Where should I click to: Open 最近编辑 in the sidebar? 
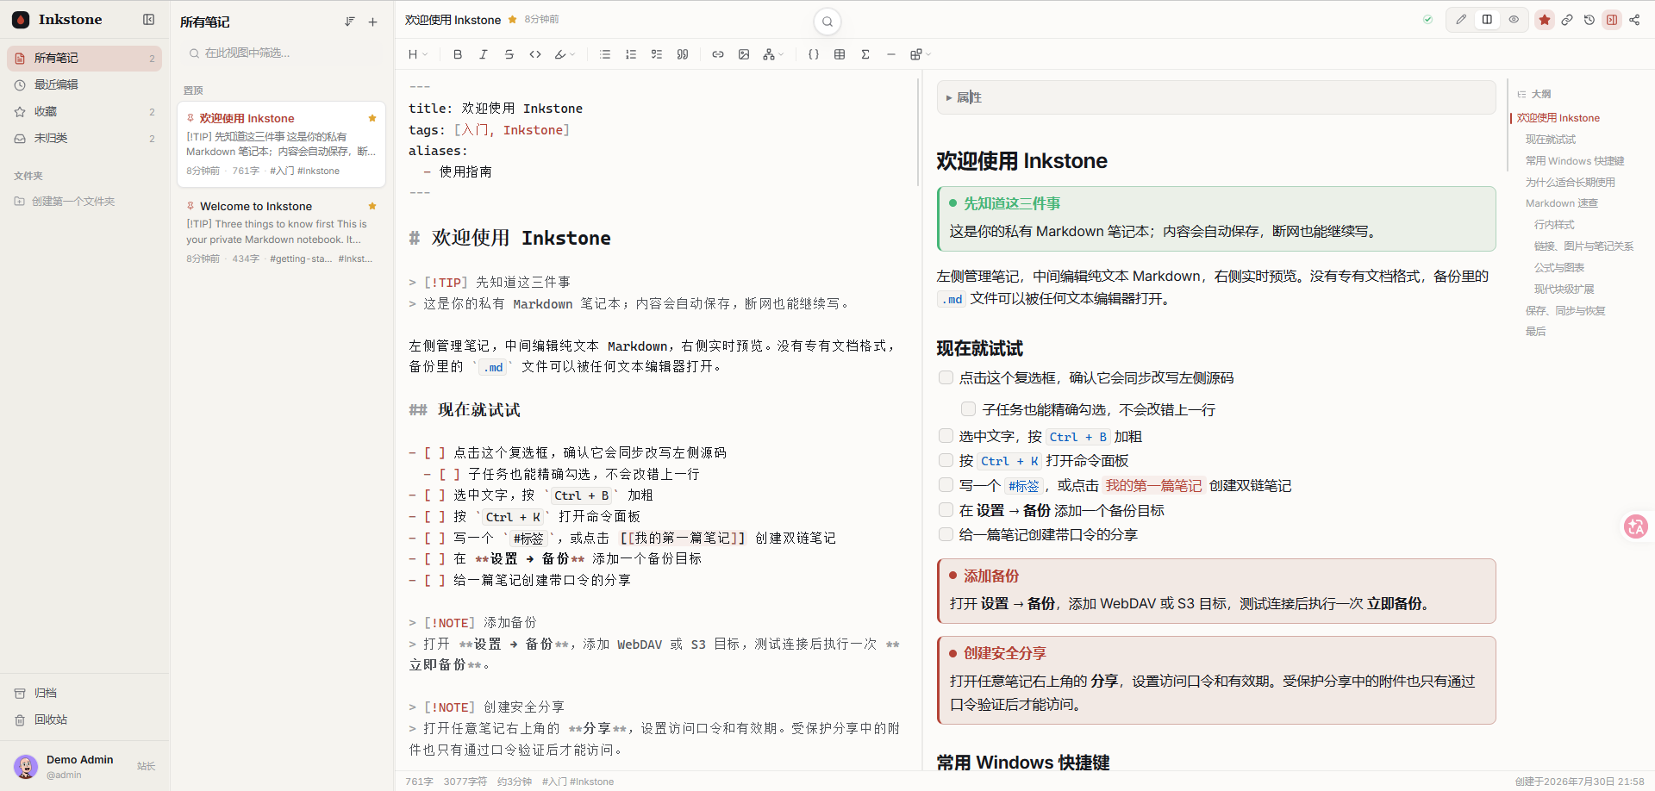point(84,84)
